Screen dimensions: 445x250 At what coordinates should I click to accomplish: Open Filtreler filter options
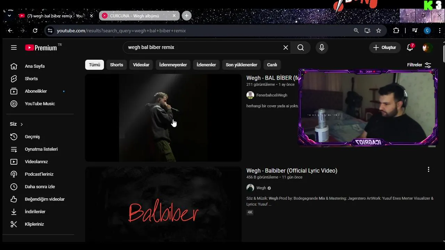419,65
